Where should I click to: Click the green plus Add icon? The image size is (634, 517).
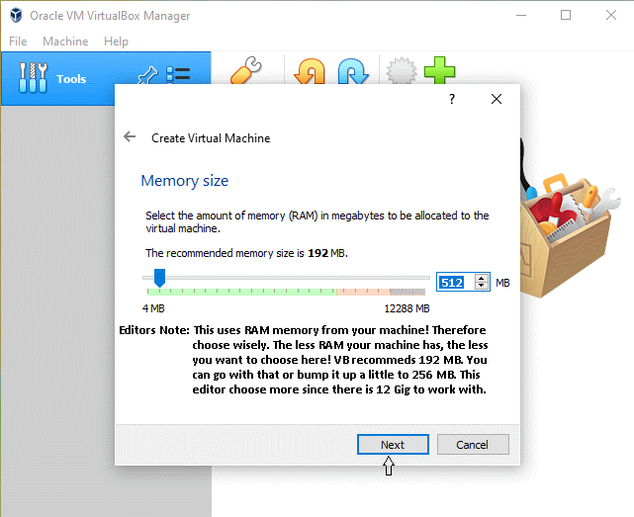click(439, 70)
